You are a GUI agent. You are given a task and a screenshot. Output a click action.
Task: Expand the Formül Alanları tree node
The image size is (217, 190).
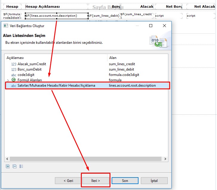pyautogui.click(x=8, y=80)
